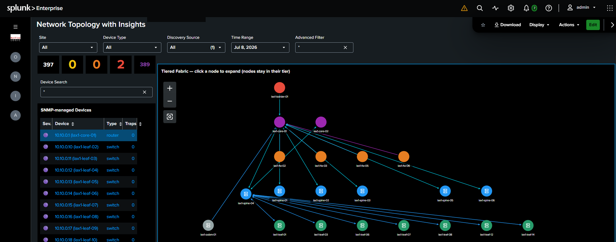The width and height of the screenshot is (616, 242).
Task: Open the Actions dropdown menu
Action: [x=569, y=25]
